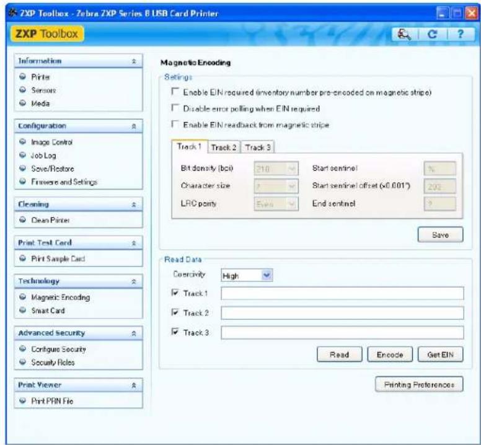
Task: Click Track 3 data text field
Action: click(x=342, y=332)
